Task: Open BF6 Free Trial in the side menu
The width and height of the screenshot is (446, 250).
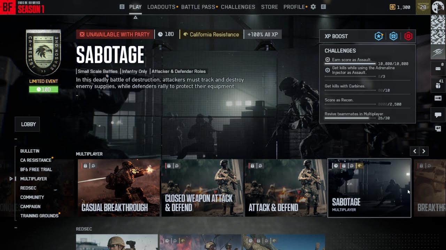Action: [x=36, y=169]
